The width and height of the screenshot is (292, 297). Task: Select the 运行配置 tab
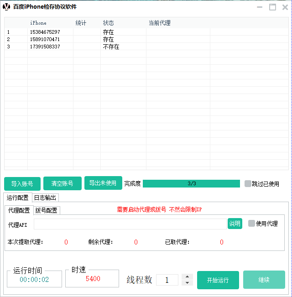[x=18, y=198]
